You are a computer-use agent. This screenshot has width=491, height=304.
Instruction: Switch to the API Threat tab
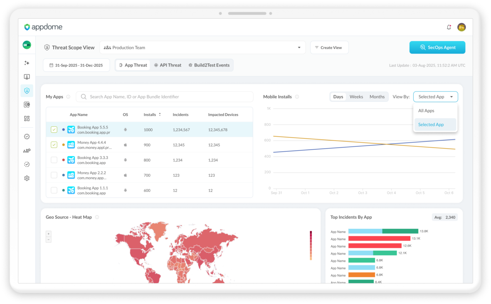click(x=168, y=65)
